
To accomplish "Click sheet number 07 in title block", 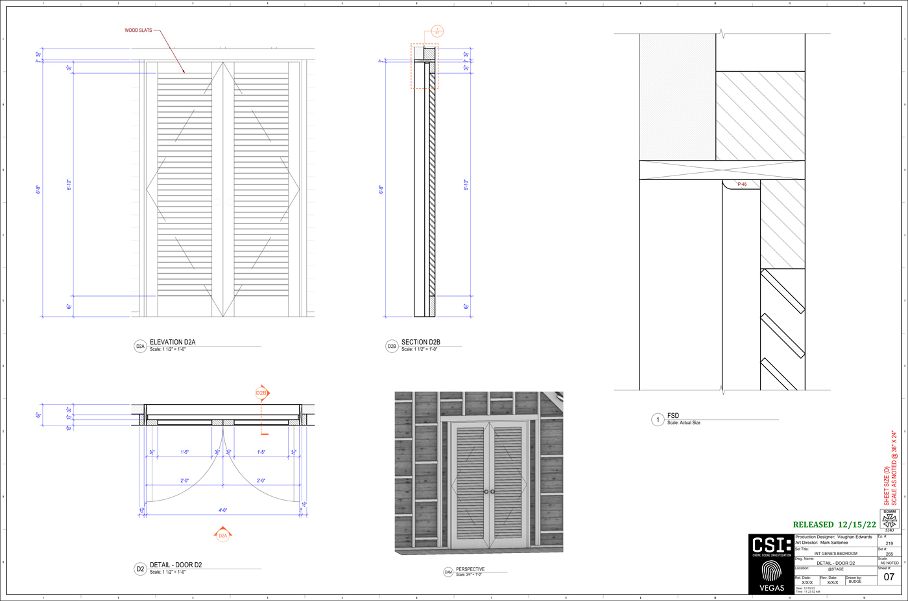I will pos(889,577).
